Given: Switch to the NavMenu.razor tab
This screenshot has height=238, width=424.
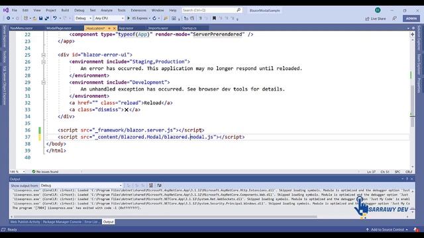Looking at the screenshot, I should click(x=21, y=28).
